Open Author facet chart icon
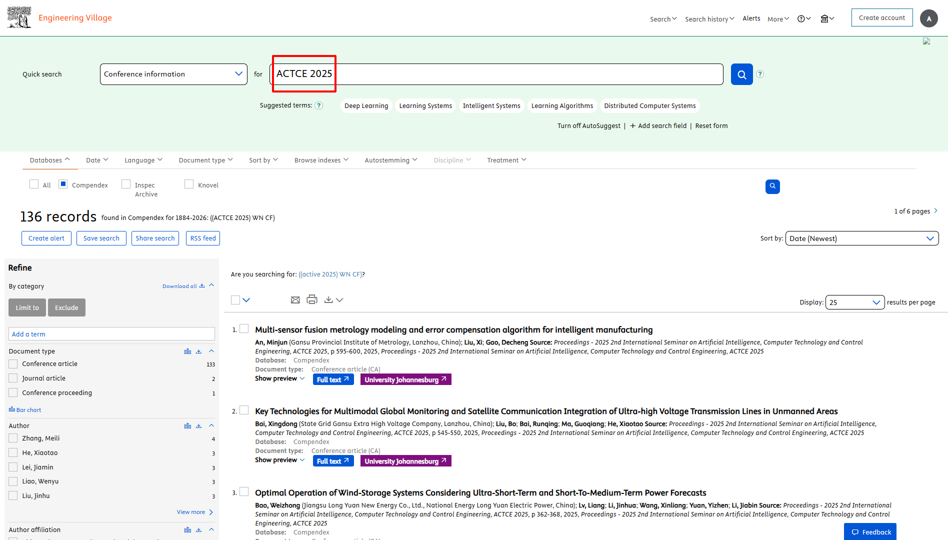 pyautogui.click(x=187, y=426)
